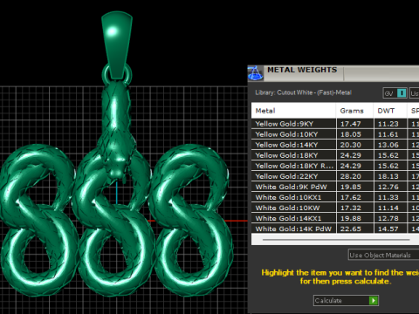This screenshot has width=419, height=314.
Task: Click the 18.13 DWT value
Action: tap(388, 176)
